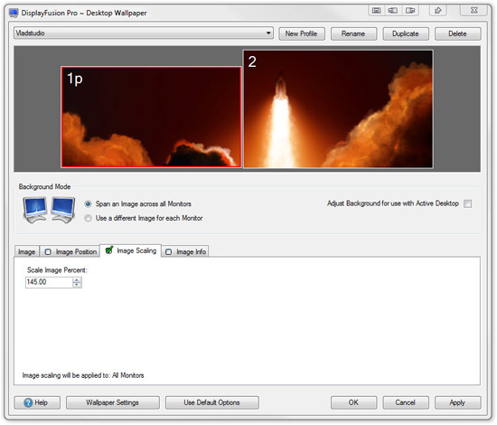Enable Adjust Background for Active Desktop checkbox

(x=467, y=203)
